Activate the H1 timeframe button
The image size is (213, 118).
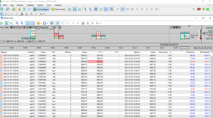137,9
